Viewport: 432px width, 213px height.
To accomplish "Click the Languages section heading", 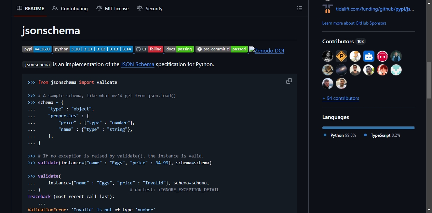I will pyautogui.click(x=336, y=117).
